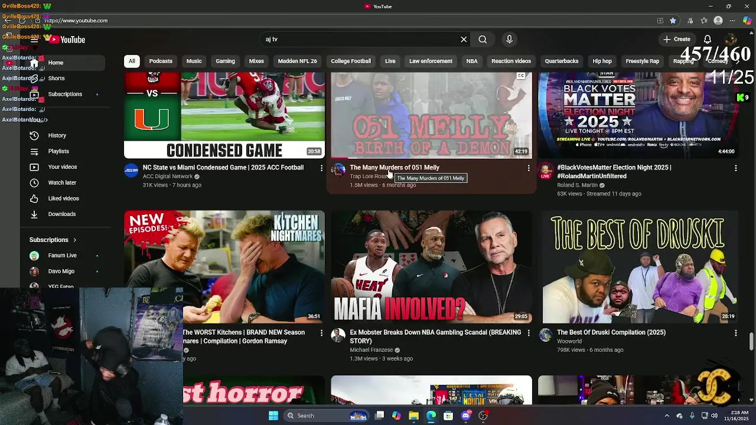Open the ACC Digital Network channel avatar

[x=131, y=171]
